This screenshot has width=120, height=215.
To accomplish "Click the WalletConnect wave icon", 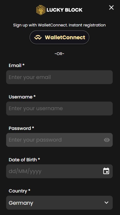I will [x=38, y=37].
